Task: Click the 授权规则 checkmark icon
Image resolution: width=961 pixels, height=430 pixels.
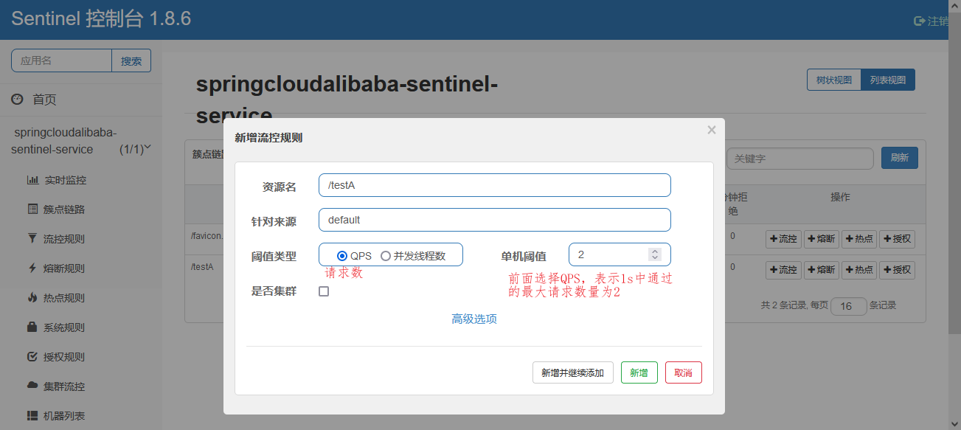Action: [x=32, y=357]
